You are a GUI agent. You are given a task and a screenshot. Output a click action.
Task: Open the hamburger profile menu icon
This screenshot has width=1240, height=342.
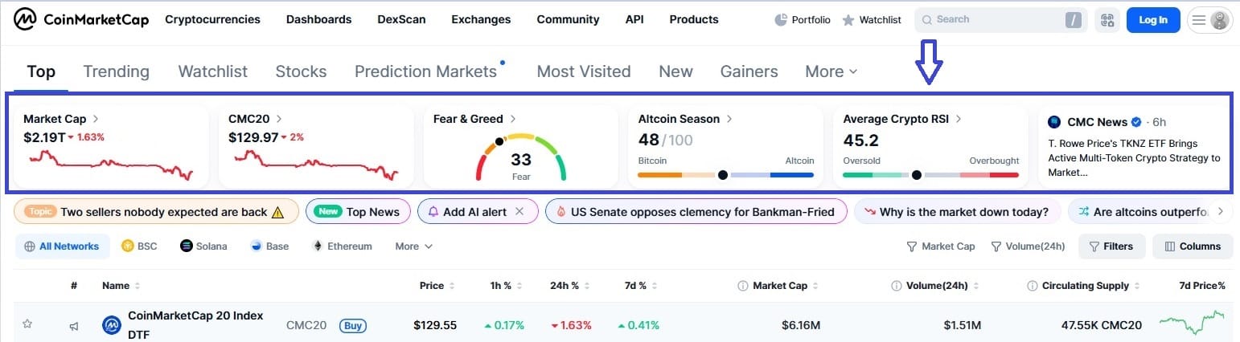click(1199, 20)
